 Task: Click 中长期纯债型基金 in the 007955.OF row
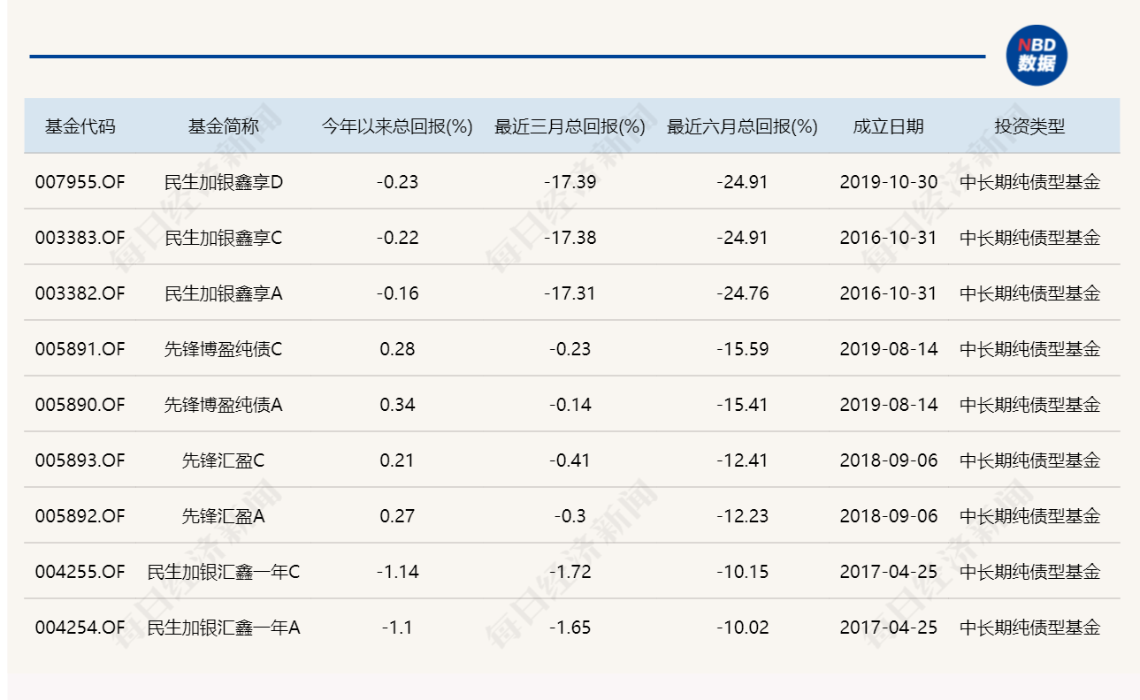(1030, 182)
